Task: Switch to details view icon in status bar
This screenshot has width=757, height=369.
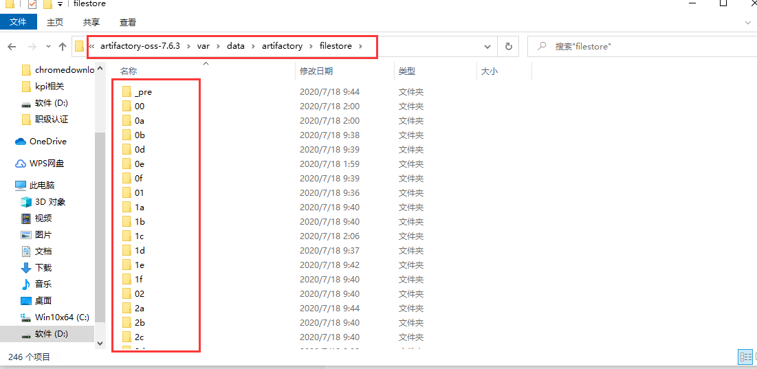Action: 745,357
